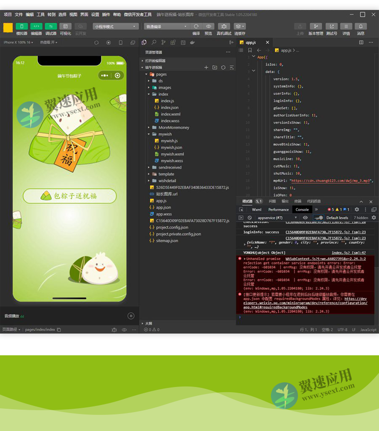Click the 编译 compile refresh icon
379x431 pixels.
pos(196,26)
